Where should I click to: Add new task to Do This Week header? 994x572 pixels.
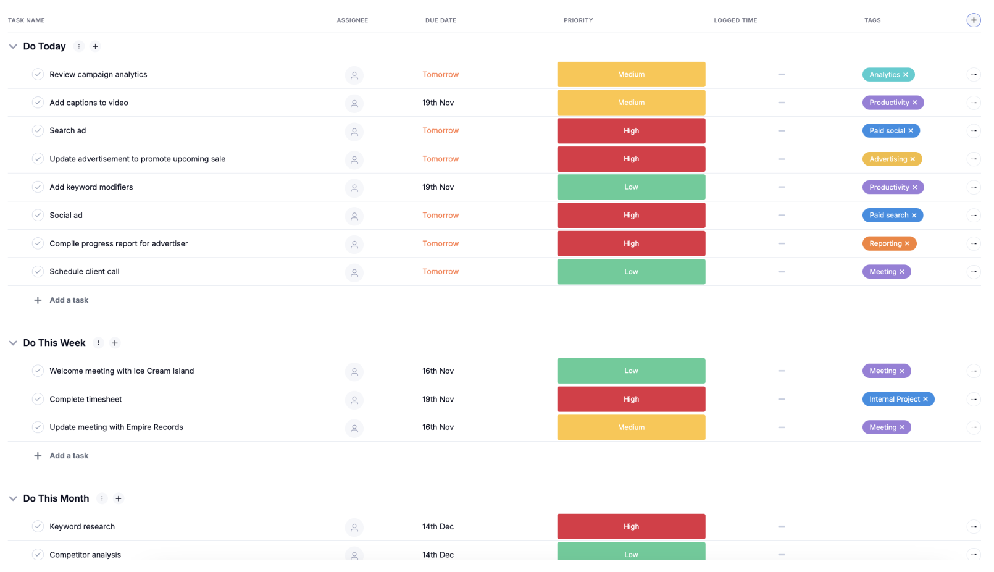pyautogui.click(x=115, y=343)
